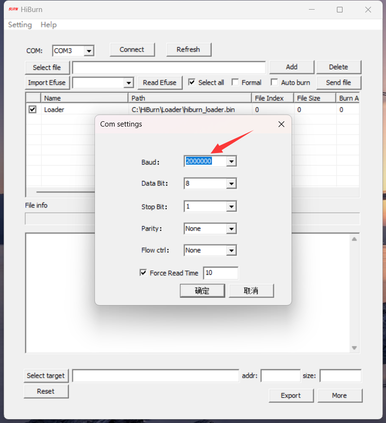This screenshot has height=423, width=386.
Task: Click the Connect button
Action: pyautogui.click(x=132, y=50)
